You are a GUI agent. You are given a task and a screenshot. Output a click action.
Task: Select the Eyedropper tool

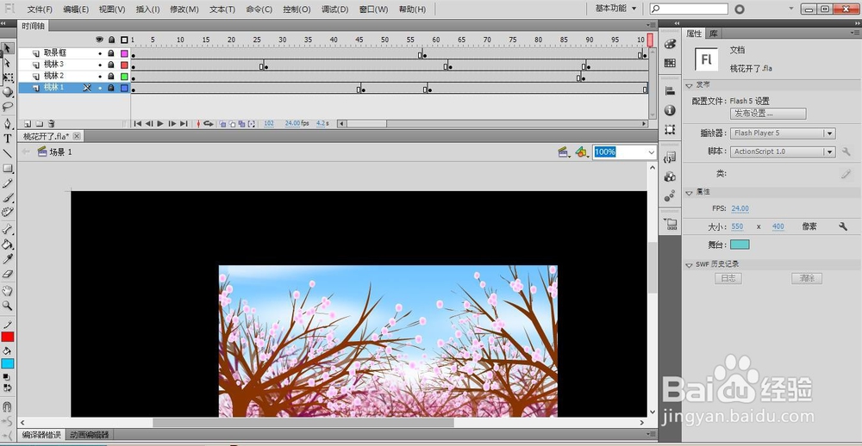pyautogui.click(x=7, y=258)
